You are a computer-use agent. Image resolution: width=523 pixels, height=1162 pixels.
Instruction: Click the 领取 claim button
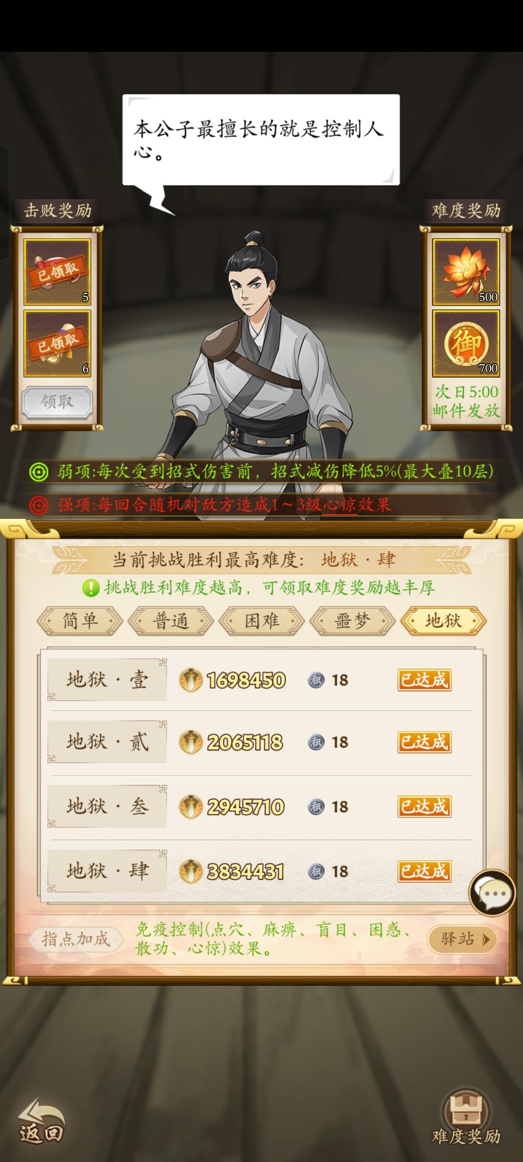57,402
